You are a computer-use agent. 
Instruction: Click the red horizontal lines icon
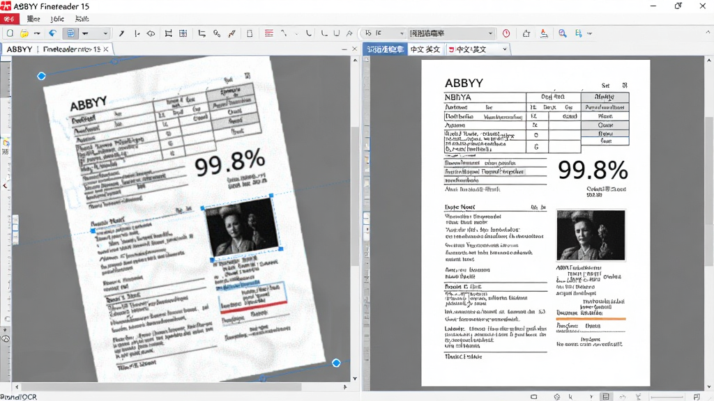pyautogui.click(x=268, y=33)
